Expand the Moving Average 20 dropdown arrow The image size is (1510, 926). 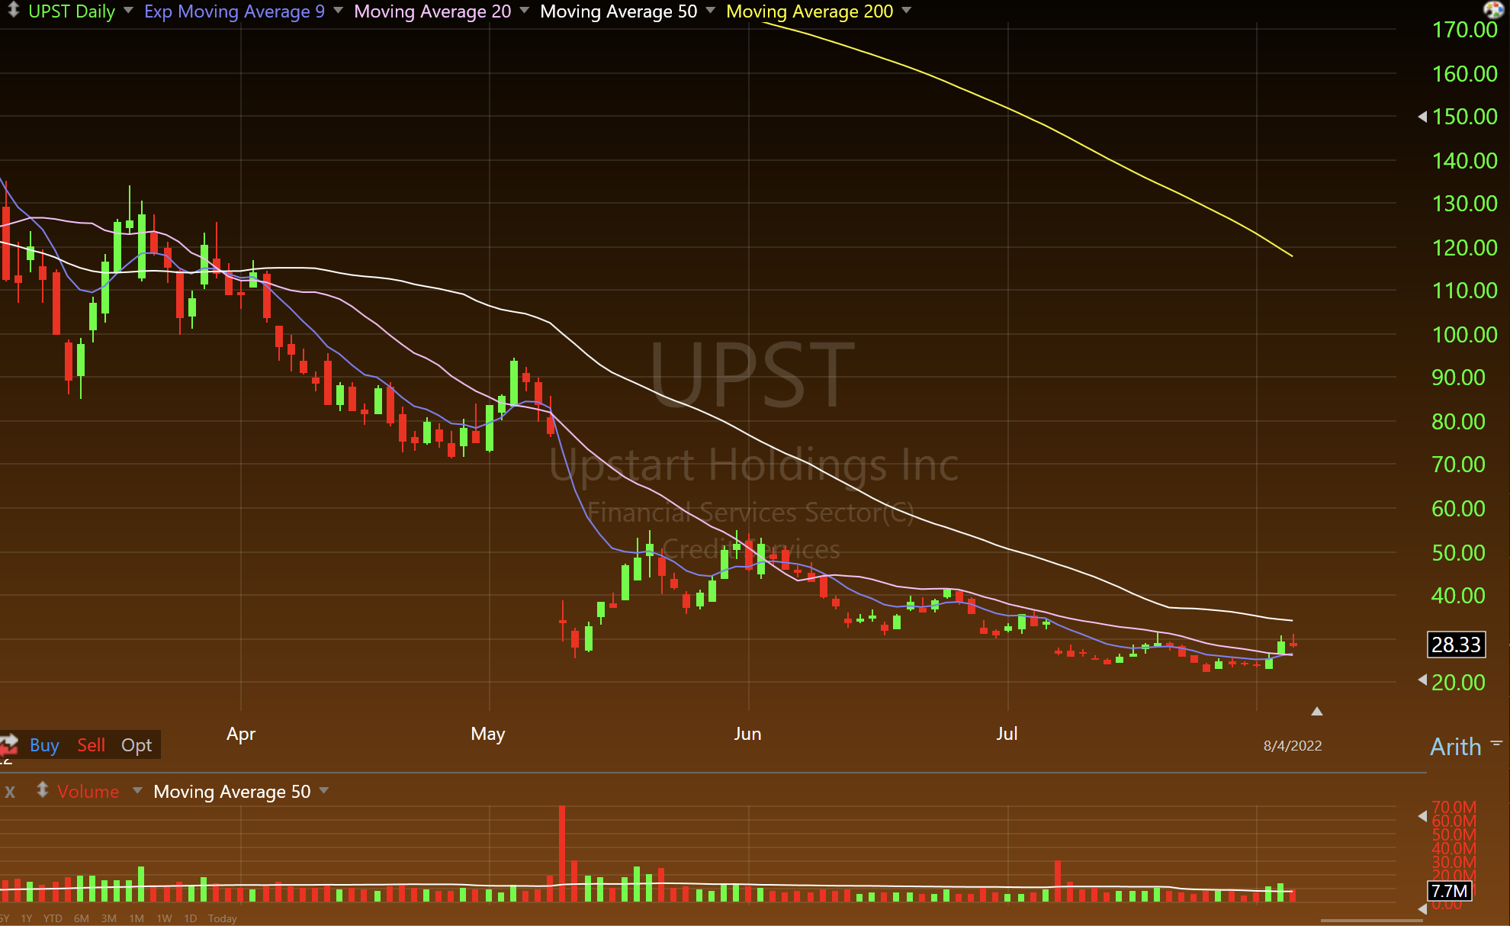[525, 11]
